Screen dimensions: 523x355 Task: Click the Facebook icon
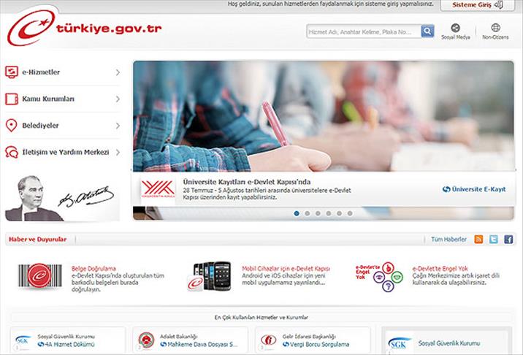508,239
